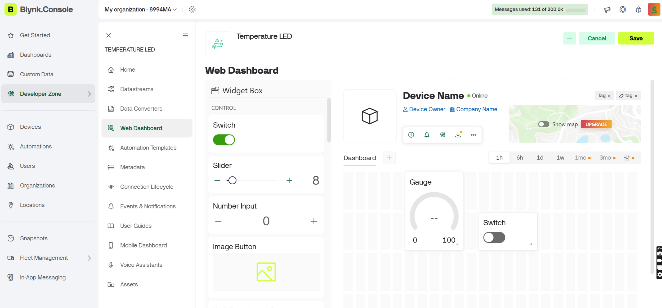Add a new dashboard tab with plus

389,158
